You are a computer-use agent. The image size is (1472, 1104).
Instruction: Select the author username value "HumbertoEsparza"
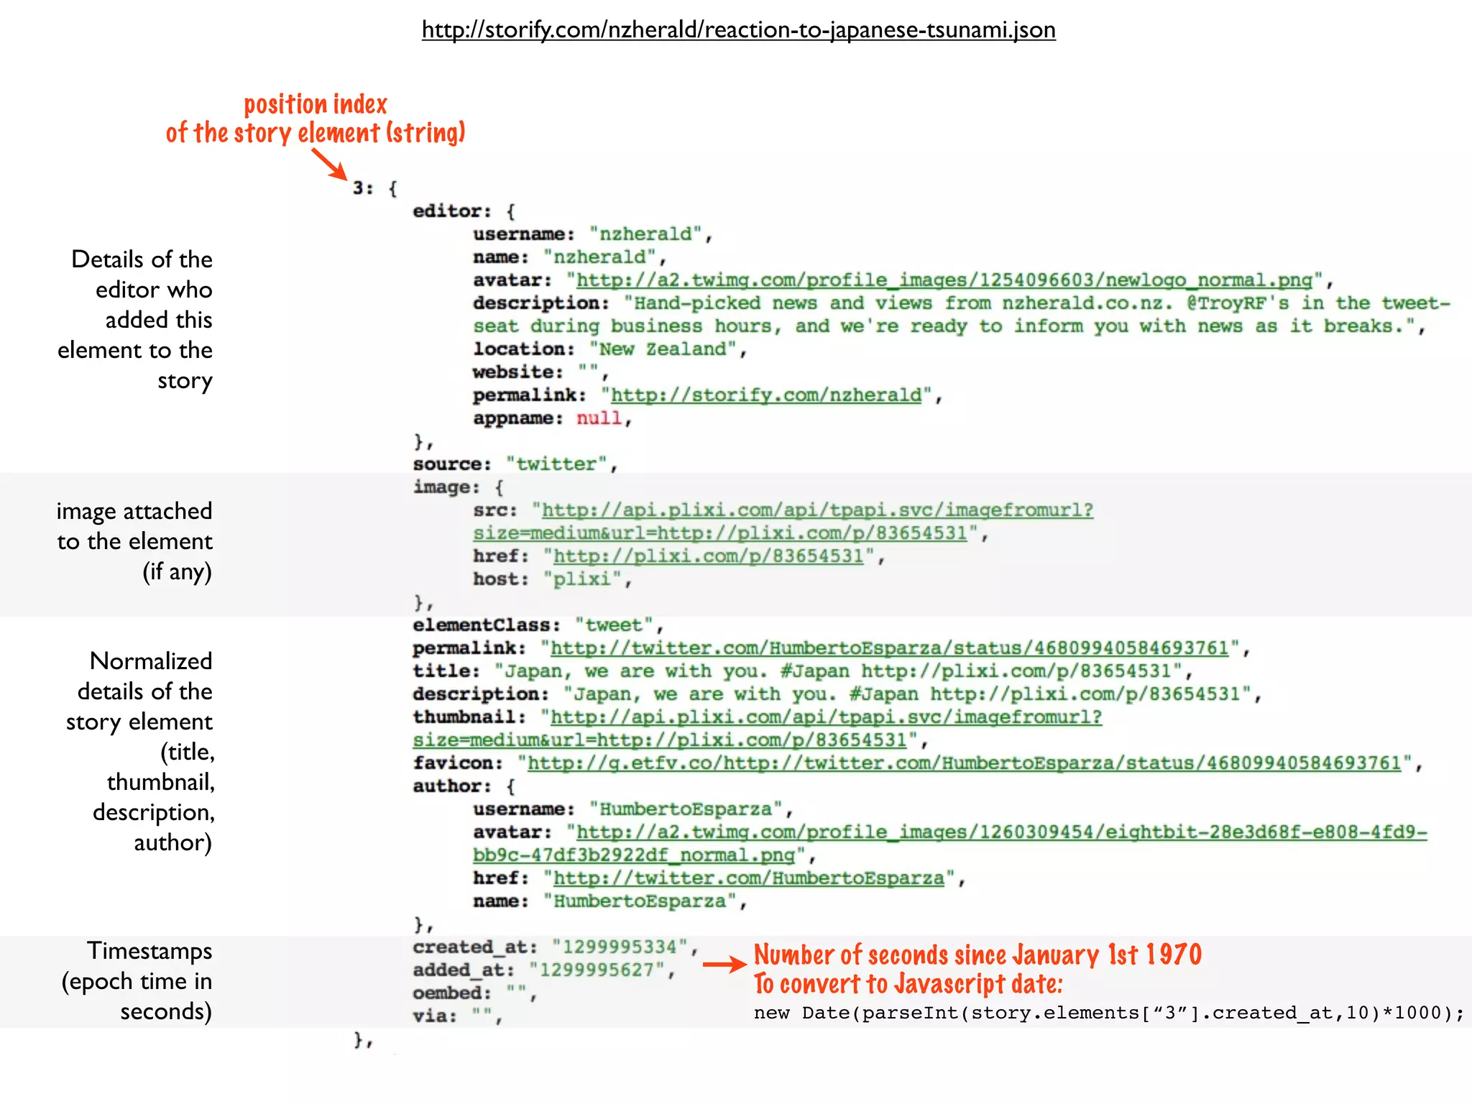pos(686,809)
